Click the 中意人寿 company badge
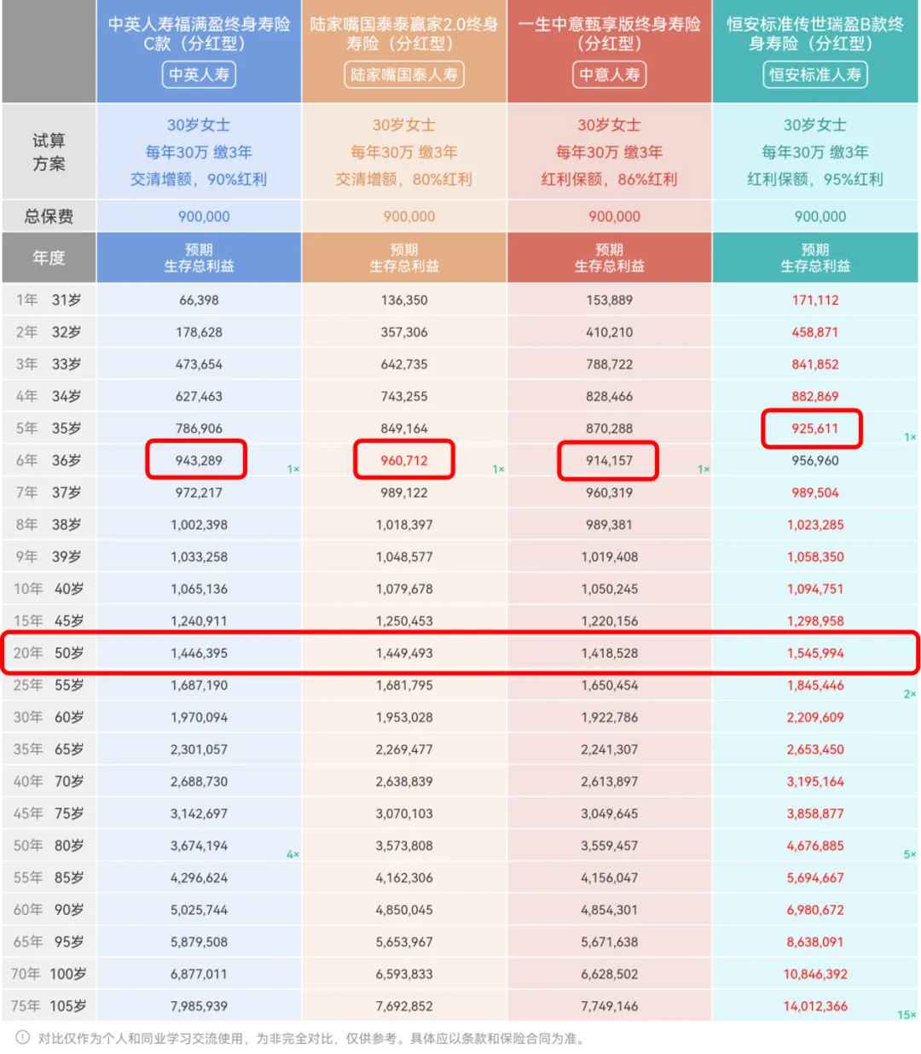 tap(609, 75)
